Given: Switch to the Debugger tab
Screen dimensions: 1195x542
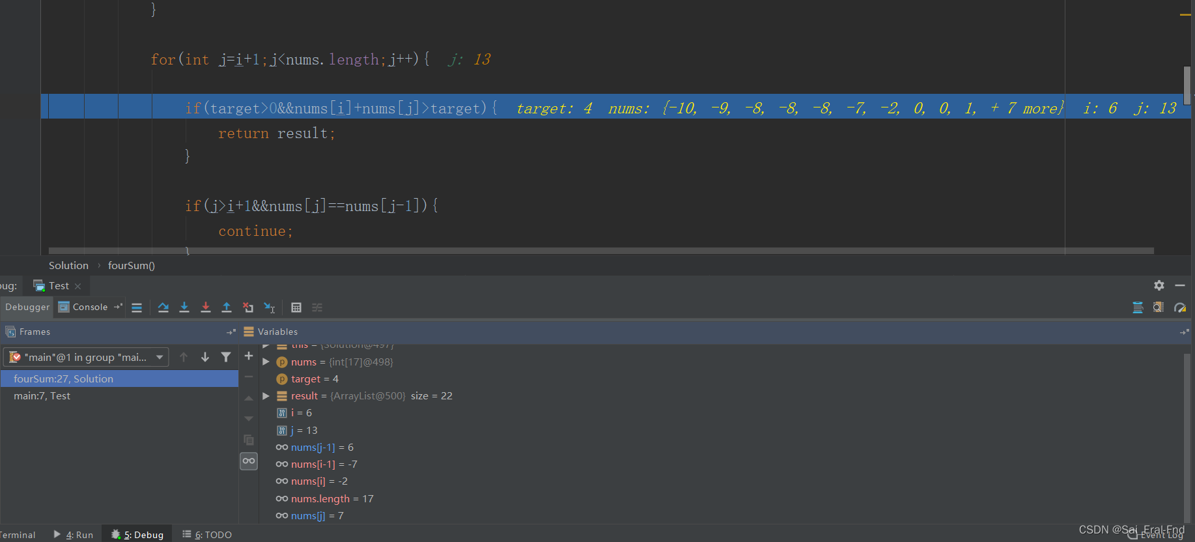Looking at the screenshot, I should point(27,307).
